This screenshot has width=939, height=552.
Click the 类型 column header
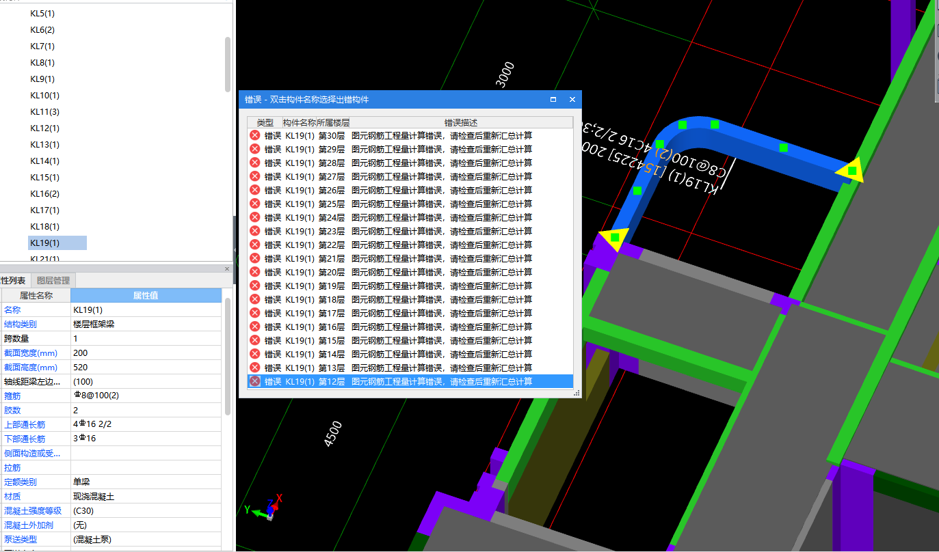(265, 123)
